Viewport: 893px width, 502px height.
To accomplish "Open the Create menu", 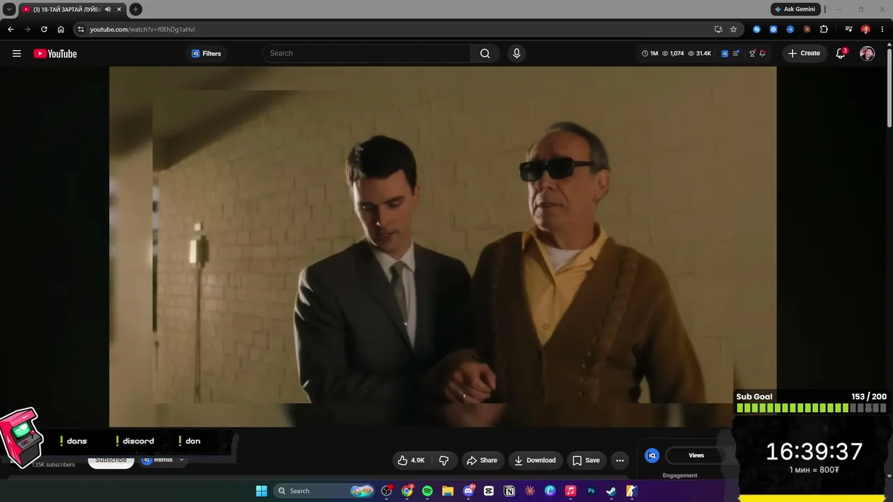I will click(x=804, y=53).
